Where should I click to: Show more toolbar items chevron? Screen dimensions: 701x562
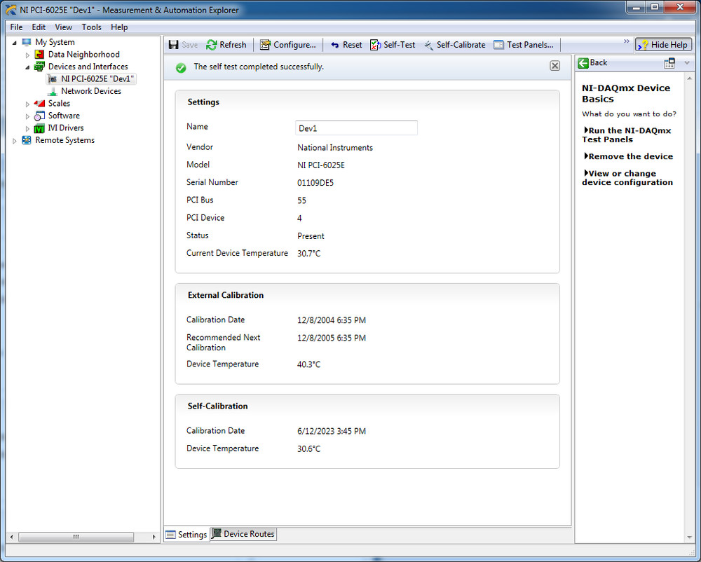tap(626, 41)
